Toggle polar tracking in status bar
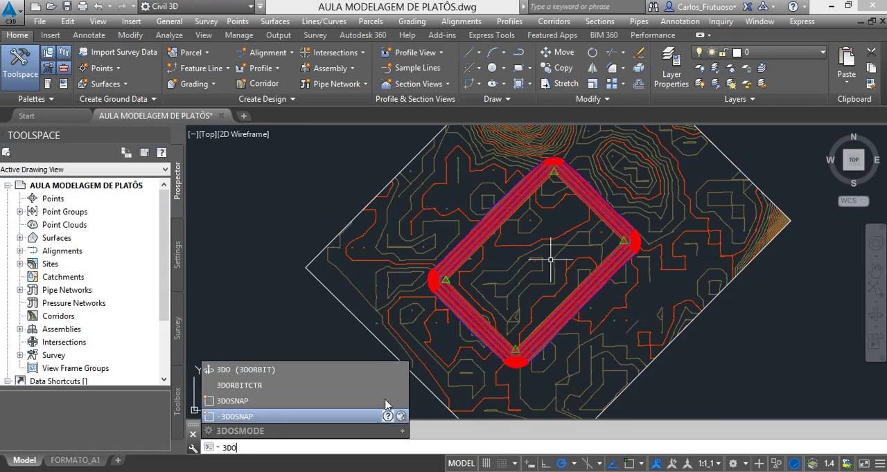 [x=561, y=463]
